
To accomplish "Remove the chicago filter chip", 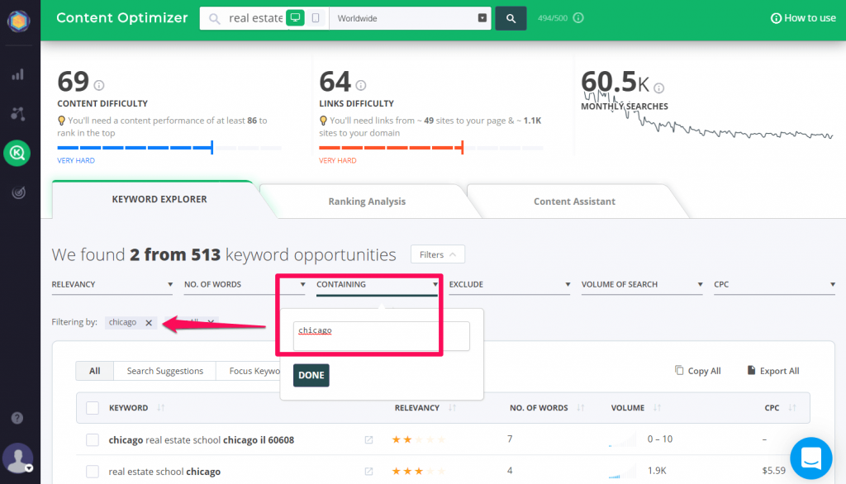I will click(149, 323).
